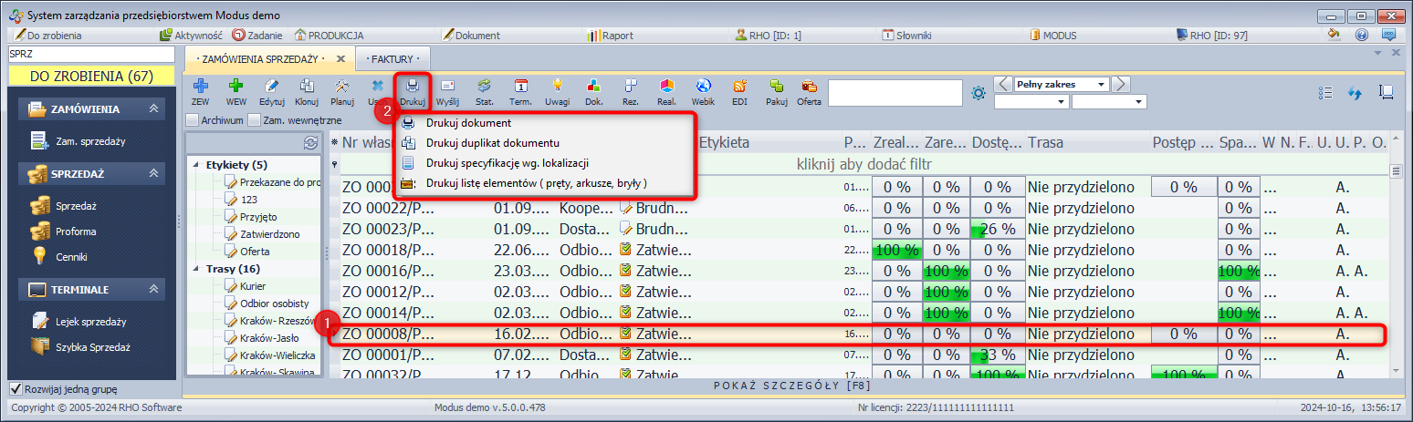Collapse the SPRZEDAŻ sidebar section
This screenshot has width=1413, height=422.
click(x=153, y=173)
